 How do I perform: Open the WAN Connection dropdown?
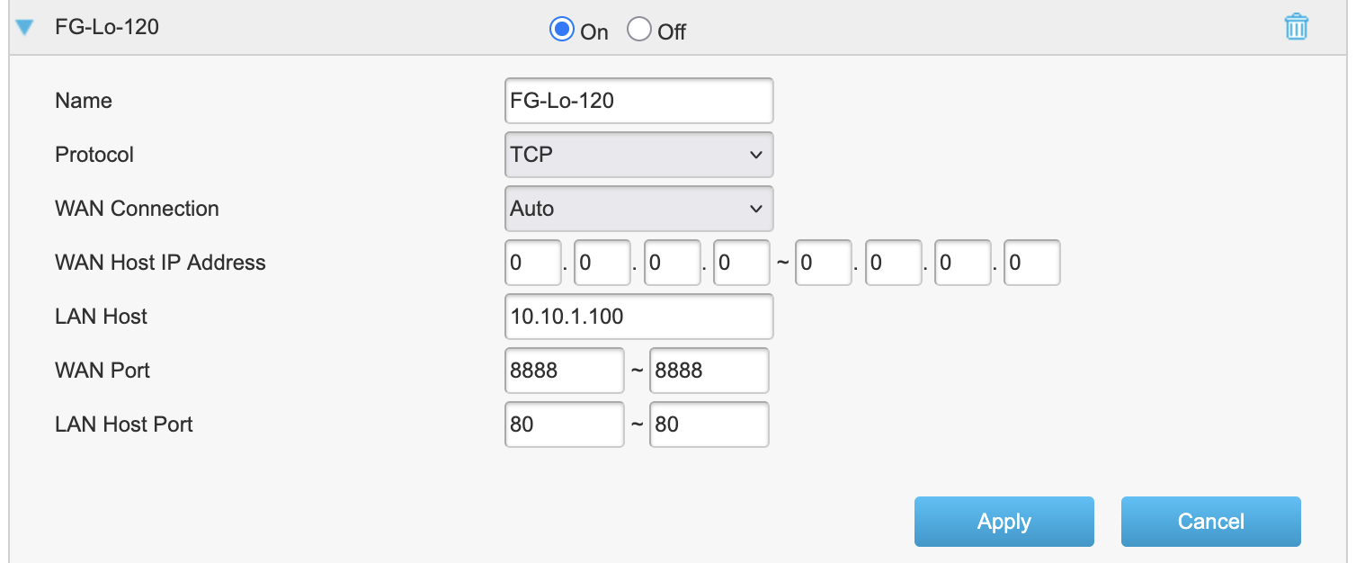coord(638,209)
